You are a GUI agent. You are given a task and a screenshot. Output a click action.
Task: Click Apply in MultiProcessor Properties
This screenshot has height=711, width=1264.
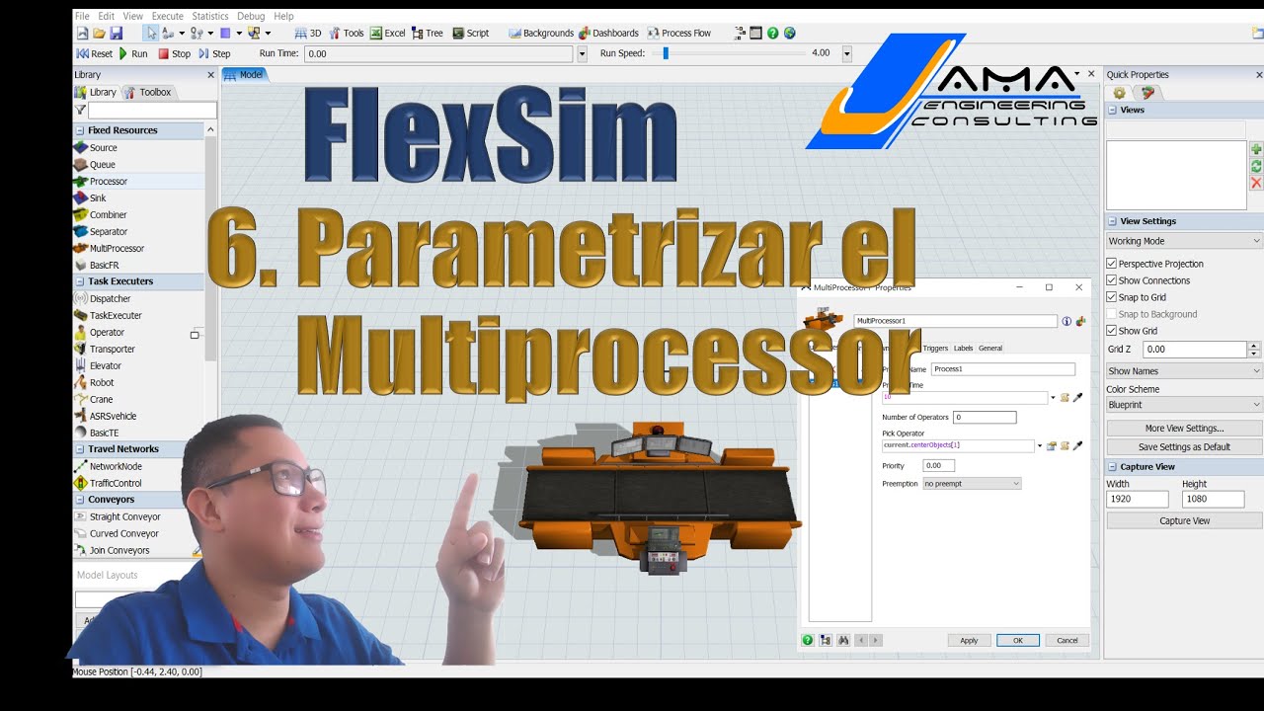click(969, 640)
